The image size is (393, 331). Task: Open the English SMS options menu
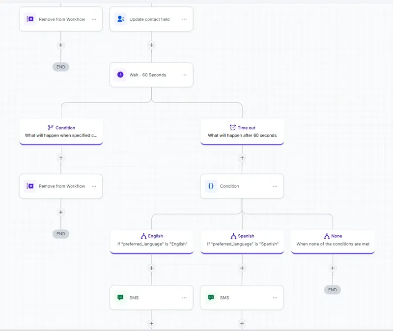pos(185,298)
